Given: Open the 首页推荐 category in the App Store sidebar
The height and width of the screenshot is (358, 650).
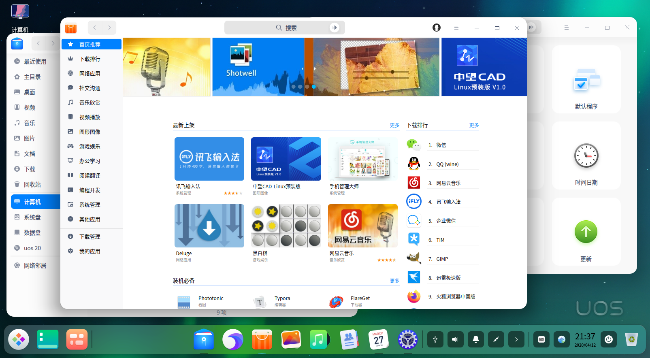Looking at the screenshot, I should [x=92, y=44].
